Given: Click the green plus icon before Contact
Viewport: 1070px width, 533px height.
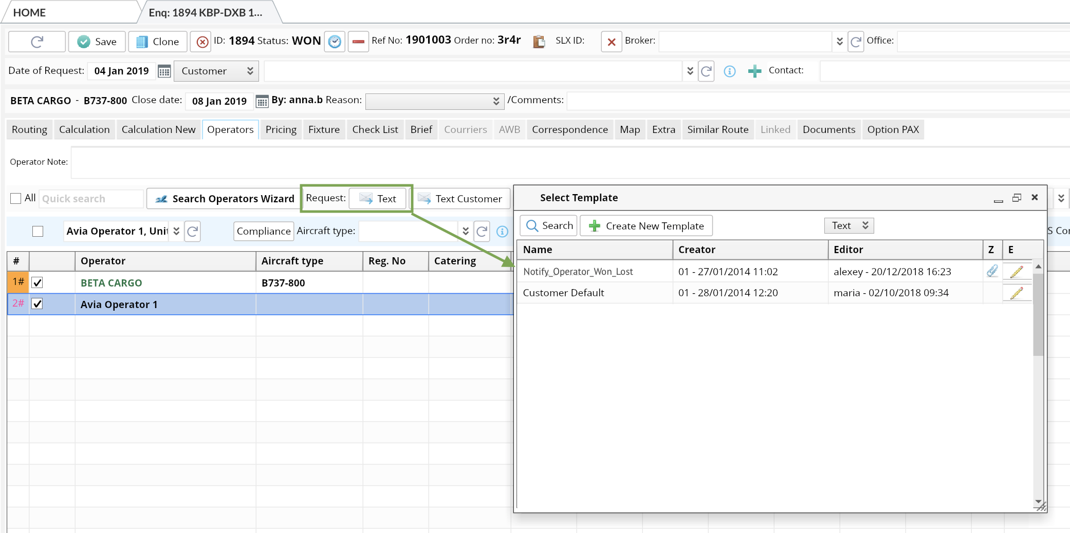Looking at the screenshot, I should click(x=754, y=71).
